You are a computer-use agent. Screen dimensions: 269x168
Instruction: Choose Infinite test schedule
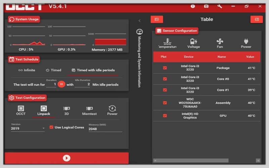(x=27, y=70)
